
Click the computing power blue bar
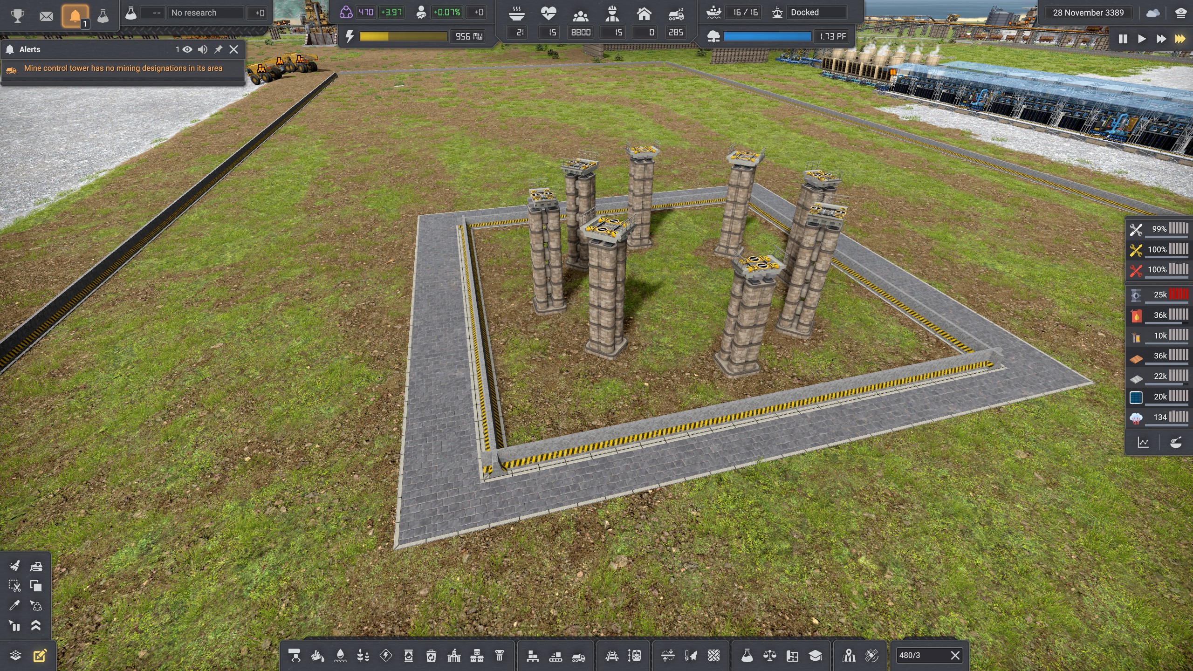(767, 36)
